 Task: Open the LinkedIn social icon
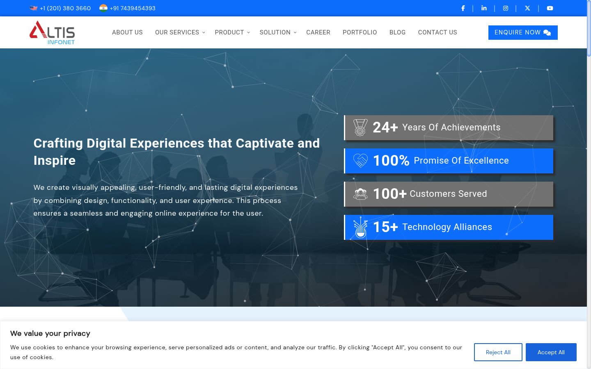(x=484, y=8)
